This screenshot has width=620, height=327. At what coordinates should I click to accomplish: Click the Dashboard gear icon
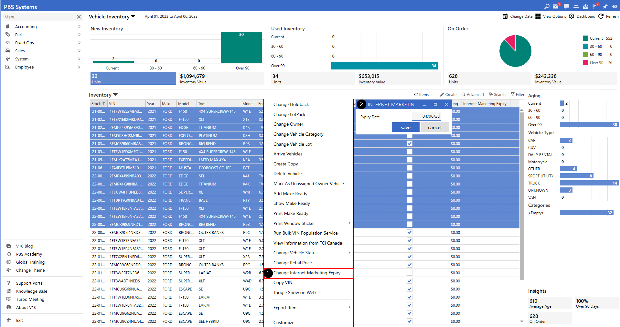coord(572,16)
